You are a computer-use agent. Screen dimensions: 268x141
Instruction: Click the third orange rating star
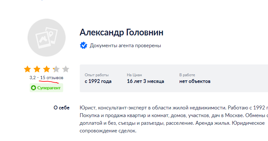pos(47,69)
